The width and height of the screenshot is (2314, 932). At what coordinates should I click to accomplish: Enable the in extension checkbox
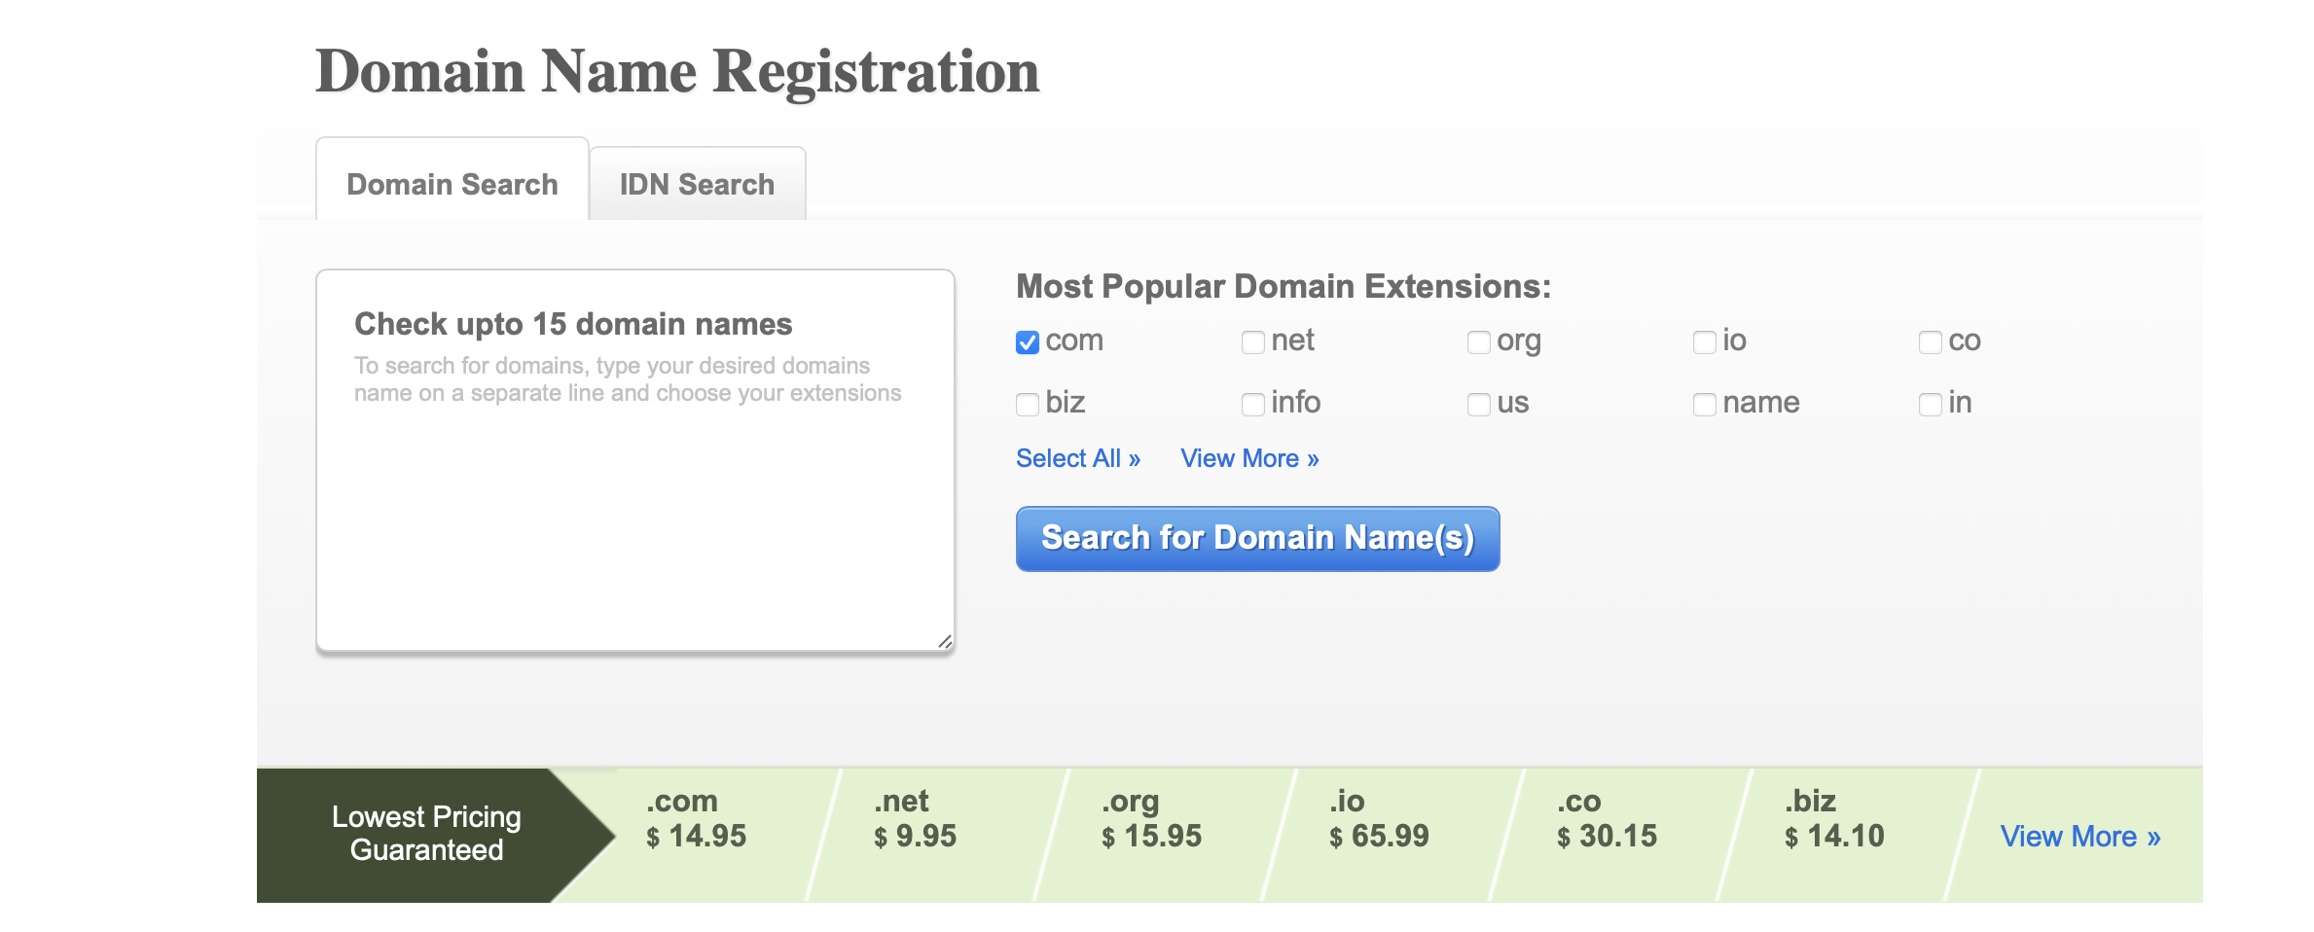(1930, 405)
